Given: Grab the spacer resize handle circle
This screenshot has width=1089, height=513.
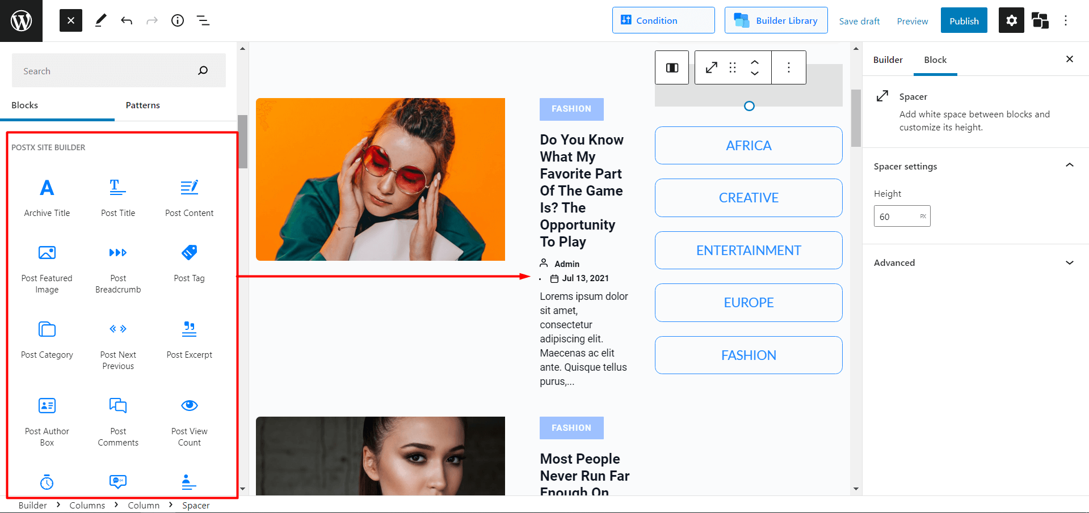Looking at the screenshot, I should pos(749,106).
